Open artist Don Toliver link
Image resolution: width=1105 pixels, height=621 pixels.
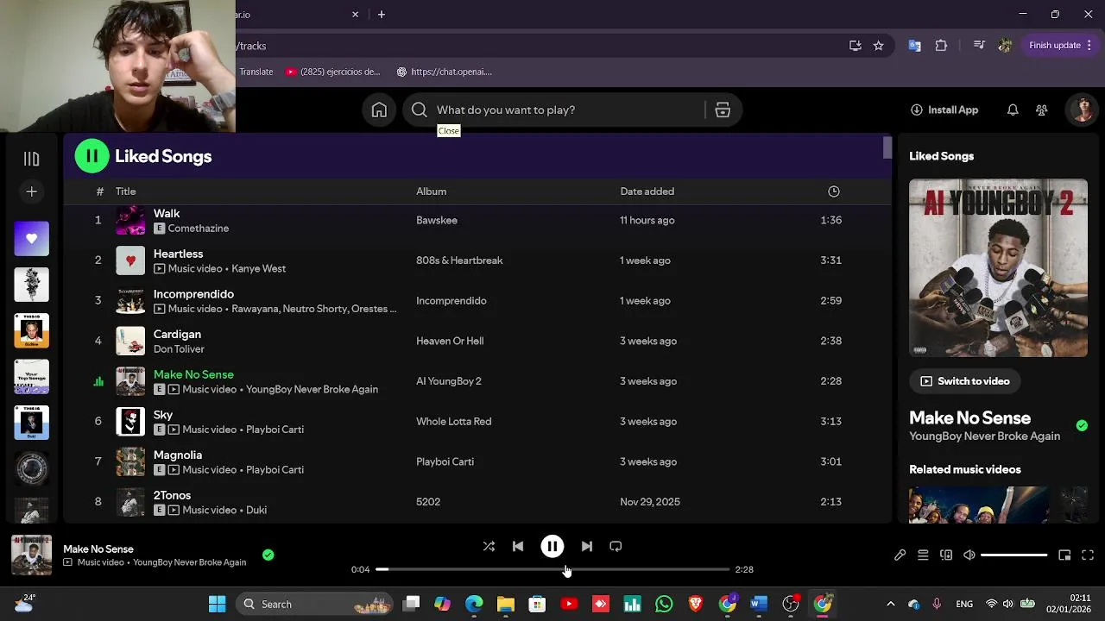(x=179, y=349)
